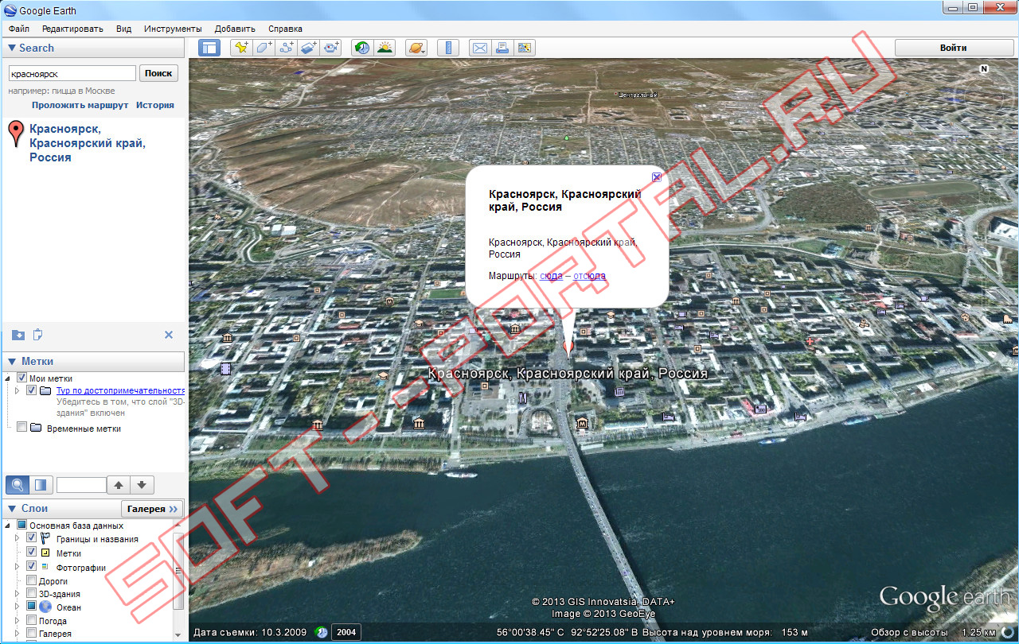The width and height of the screenshot is (1019, 644).
Task: Toggle the sidebar panel button
Action: [x=209, y=48]
